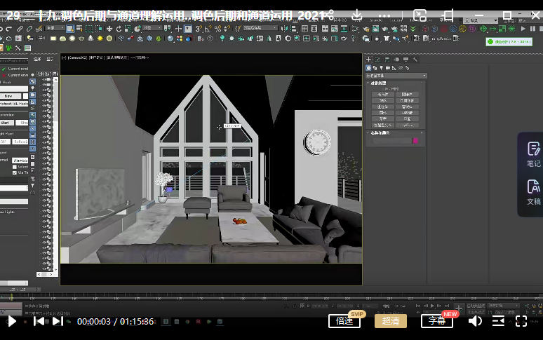Open the 文稿 transcript panel

click(533, 191)
